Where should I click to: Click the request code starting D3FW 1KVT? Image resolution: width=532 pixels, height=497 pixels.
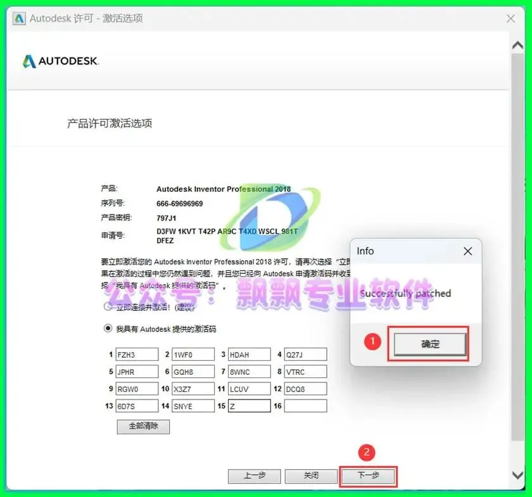click(x=227, y=236)
